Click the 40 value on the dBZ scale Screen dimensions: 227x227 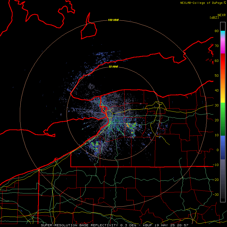217,91
